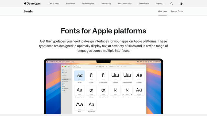Click the MacBook Font Book hero image
This screenshot has width=207, height=116.
(103, 86)
